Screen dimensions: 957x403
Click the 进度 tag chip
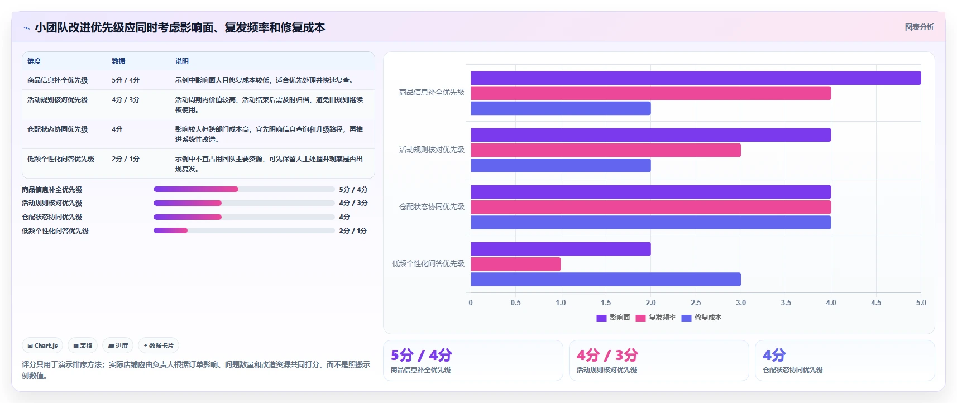click(118, 346)
